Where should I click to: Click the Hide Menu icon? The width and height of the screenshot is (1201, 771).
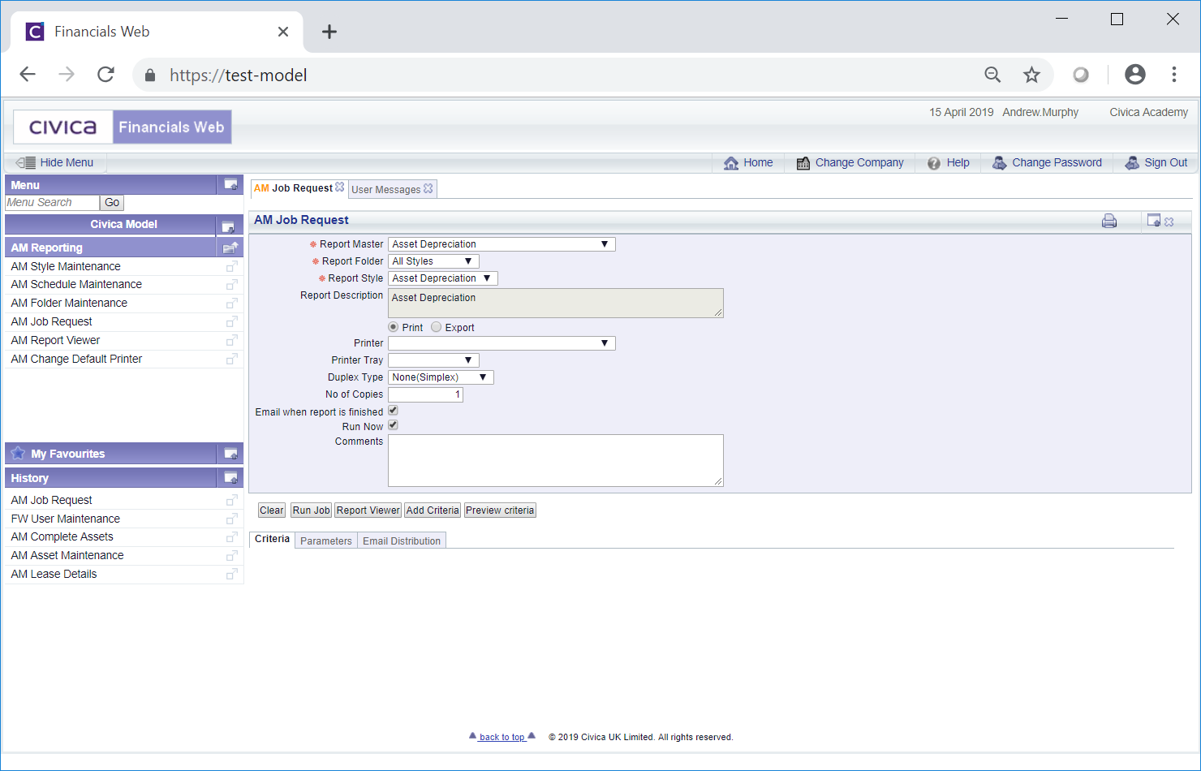coord(26,162)
